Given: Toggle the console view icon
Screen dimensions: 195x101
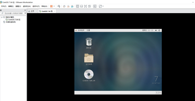Looking at the screenshot, I should click(95, 6).
